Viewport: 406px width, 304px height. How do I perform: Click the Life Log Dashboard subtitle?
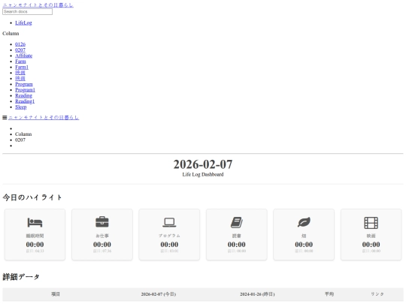(x=203, y=174)
